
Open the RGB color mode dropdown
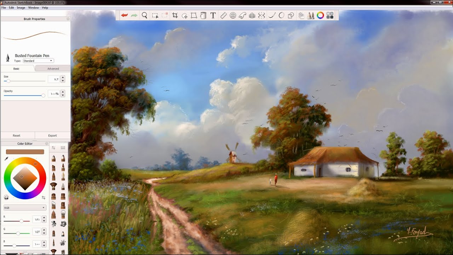point(25,208)
